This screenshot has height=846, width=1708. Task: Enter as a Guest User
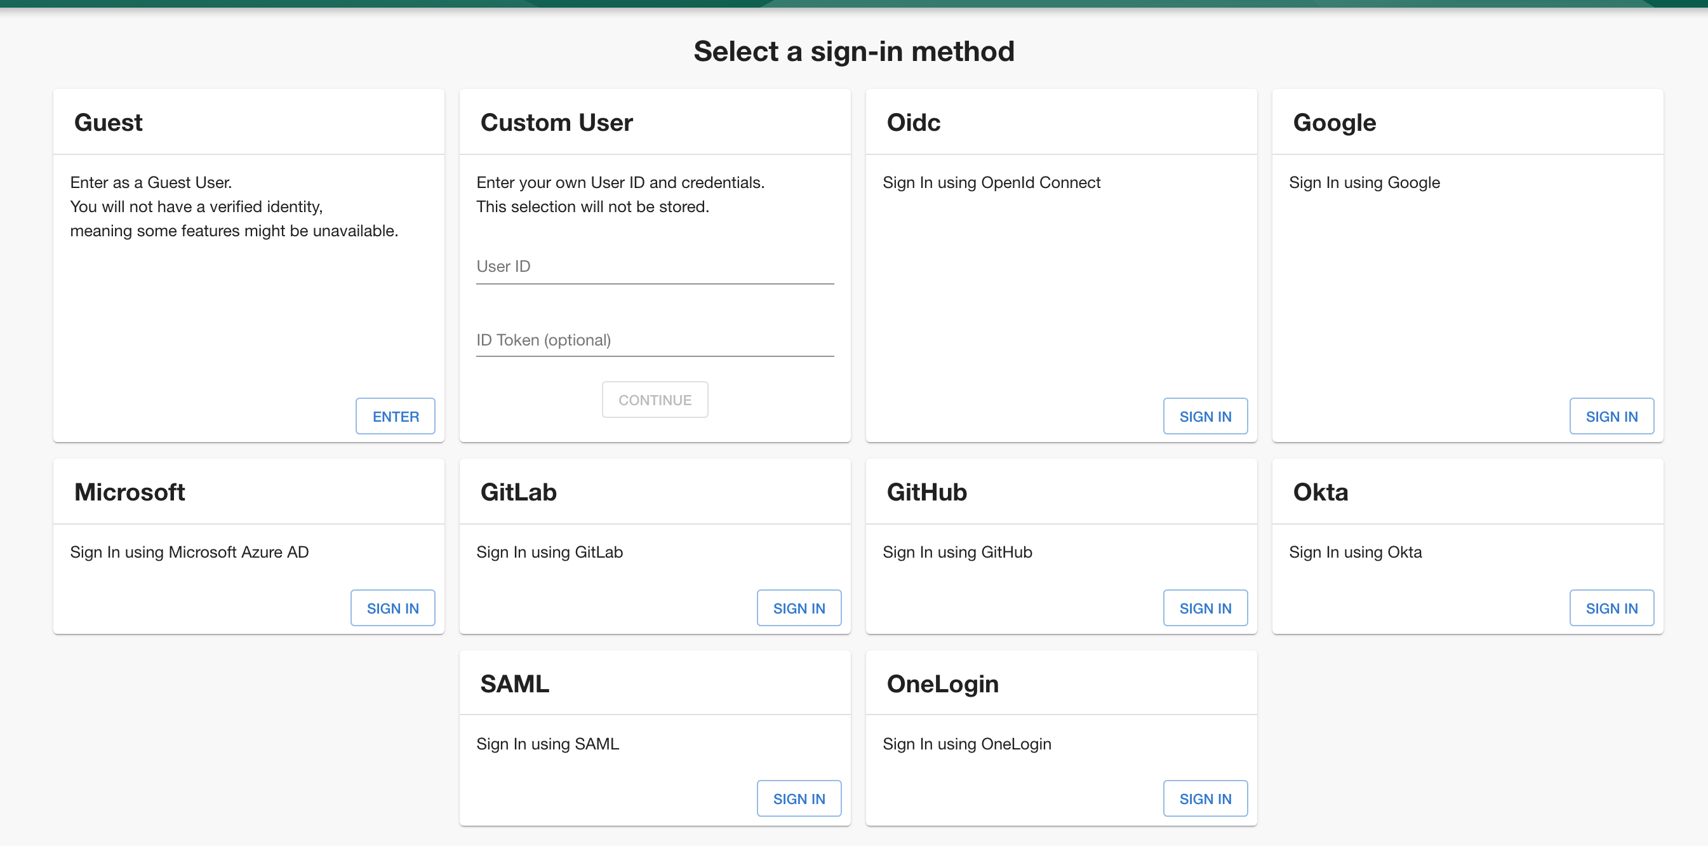click(394, 416)
